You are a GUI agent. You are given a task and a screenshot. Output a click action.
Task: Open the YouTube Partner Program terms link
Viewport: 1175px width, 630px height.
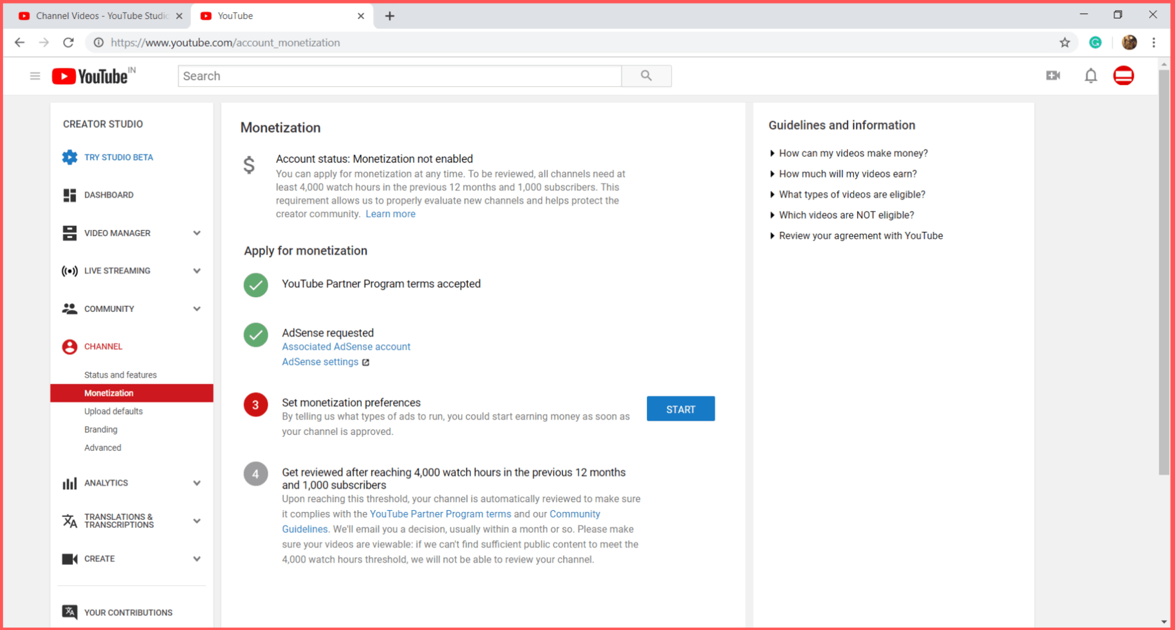point(440,514)
